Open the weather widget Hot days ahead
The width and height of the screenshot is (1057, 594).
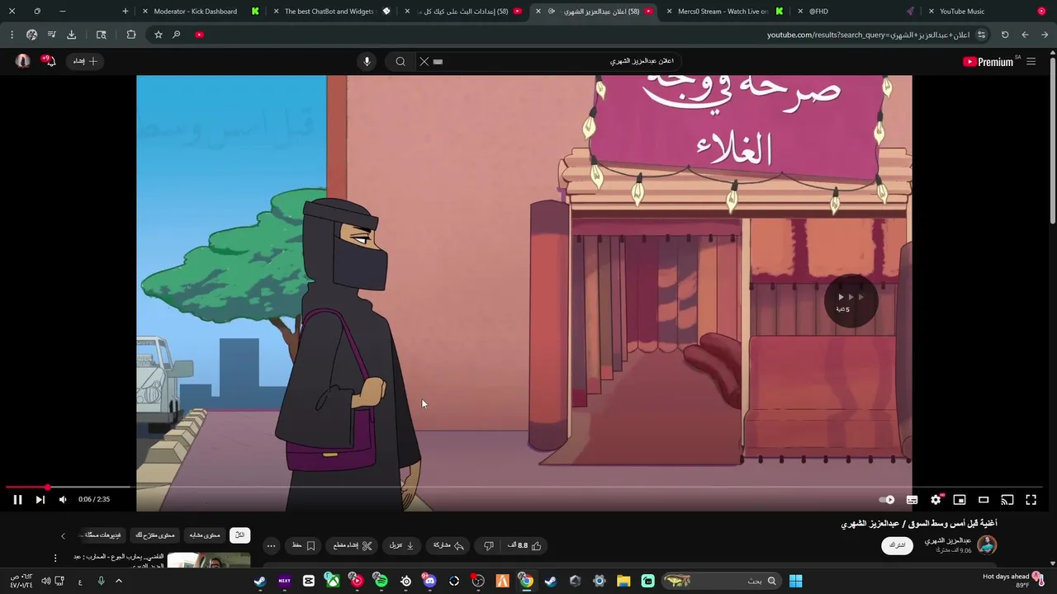[x=1012, y=581]
